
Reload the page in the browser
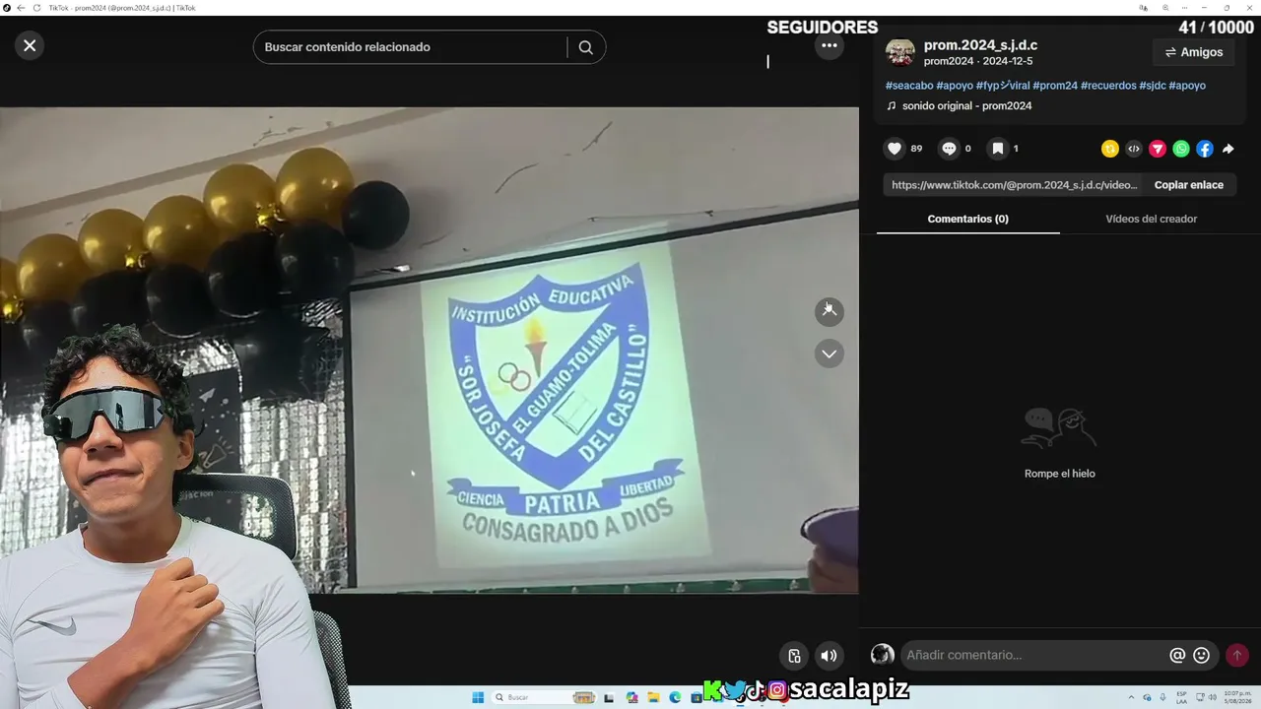(x=37, y=8)
